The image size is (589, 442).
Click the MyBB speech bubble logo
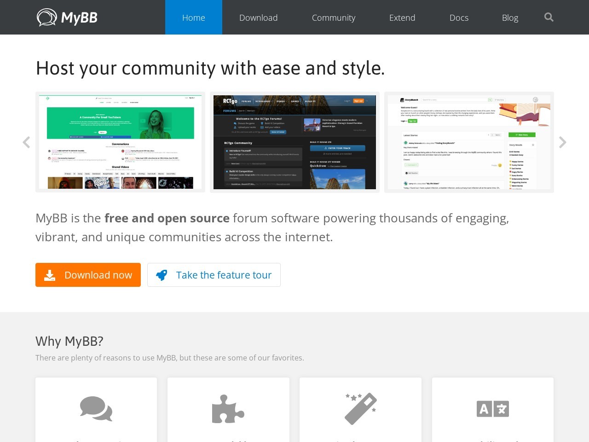pos(47,17)
